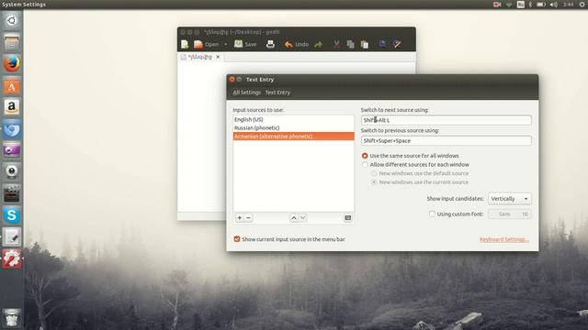Open Ubuntu Software Center from the launcher
588x330 pixels.
click(x=12, y=86)
